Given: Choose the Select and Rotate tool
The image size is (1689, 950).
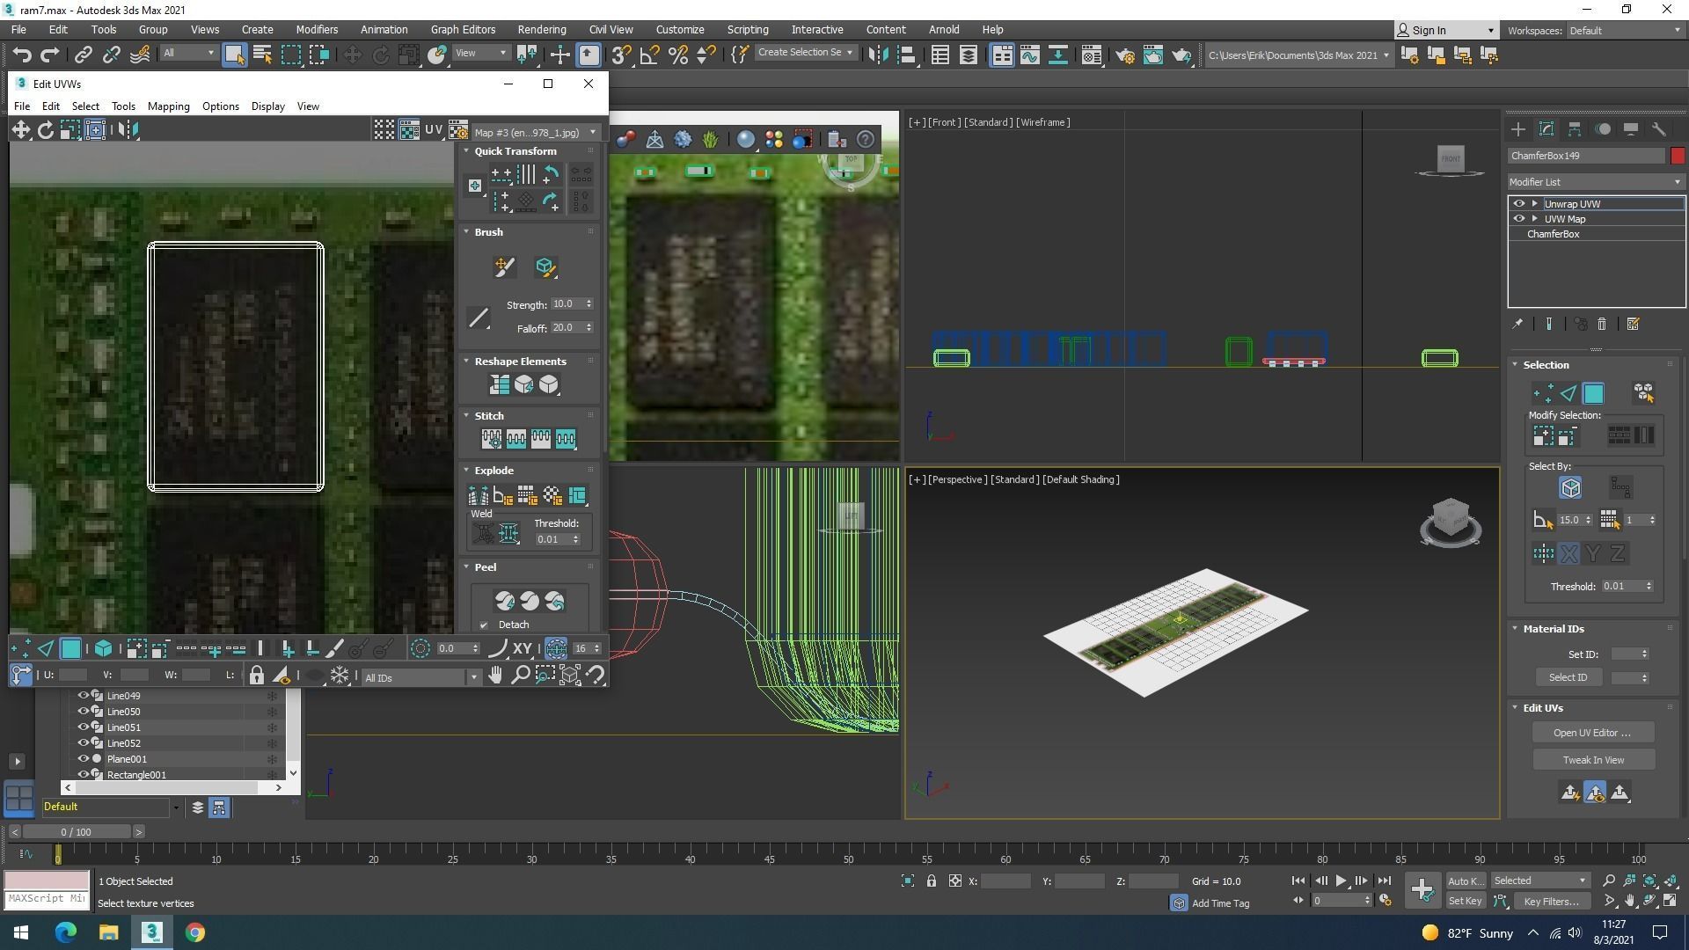Looking at the screenshot, I should [x=380, y=55].
